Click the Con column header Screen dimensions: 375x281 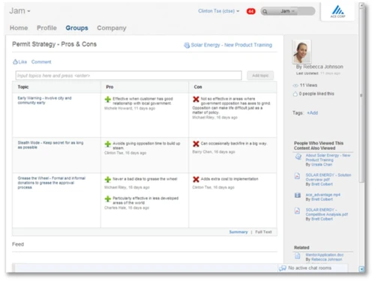pyautogui.click(x=198, y=87)
